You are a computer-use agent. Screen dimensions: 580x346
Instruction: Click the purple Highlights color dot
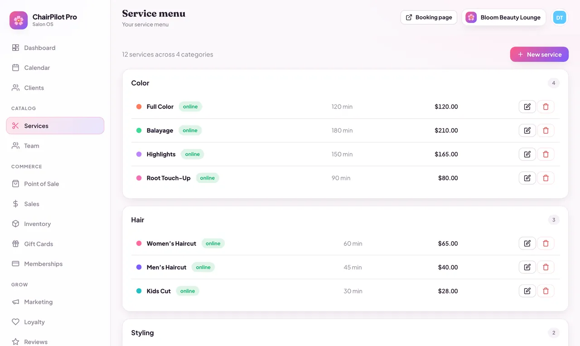coord(139,154)
